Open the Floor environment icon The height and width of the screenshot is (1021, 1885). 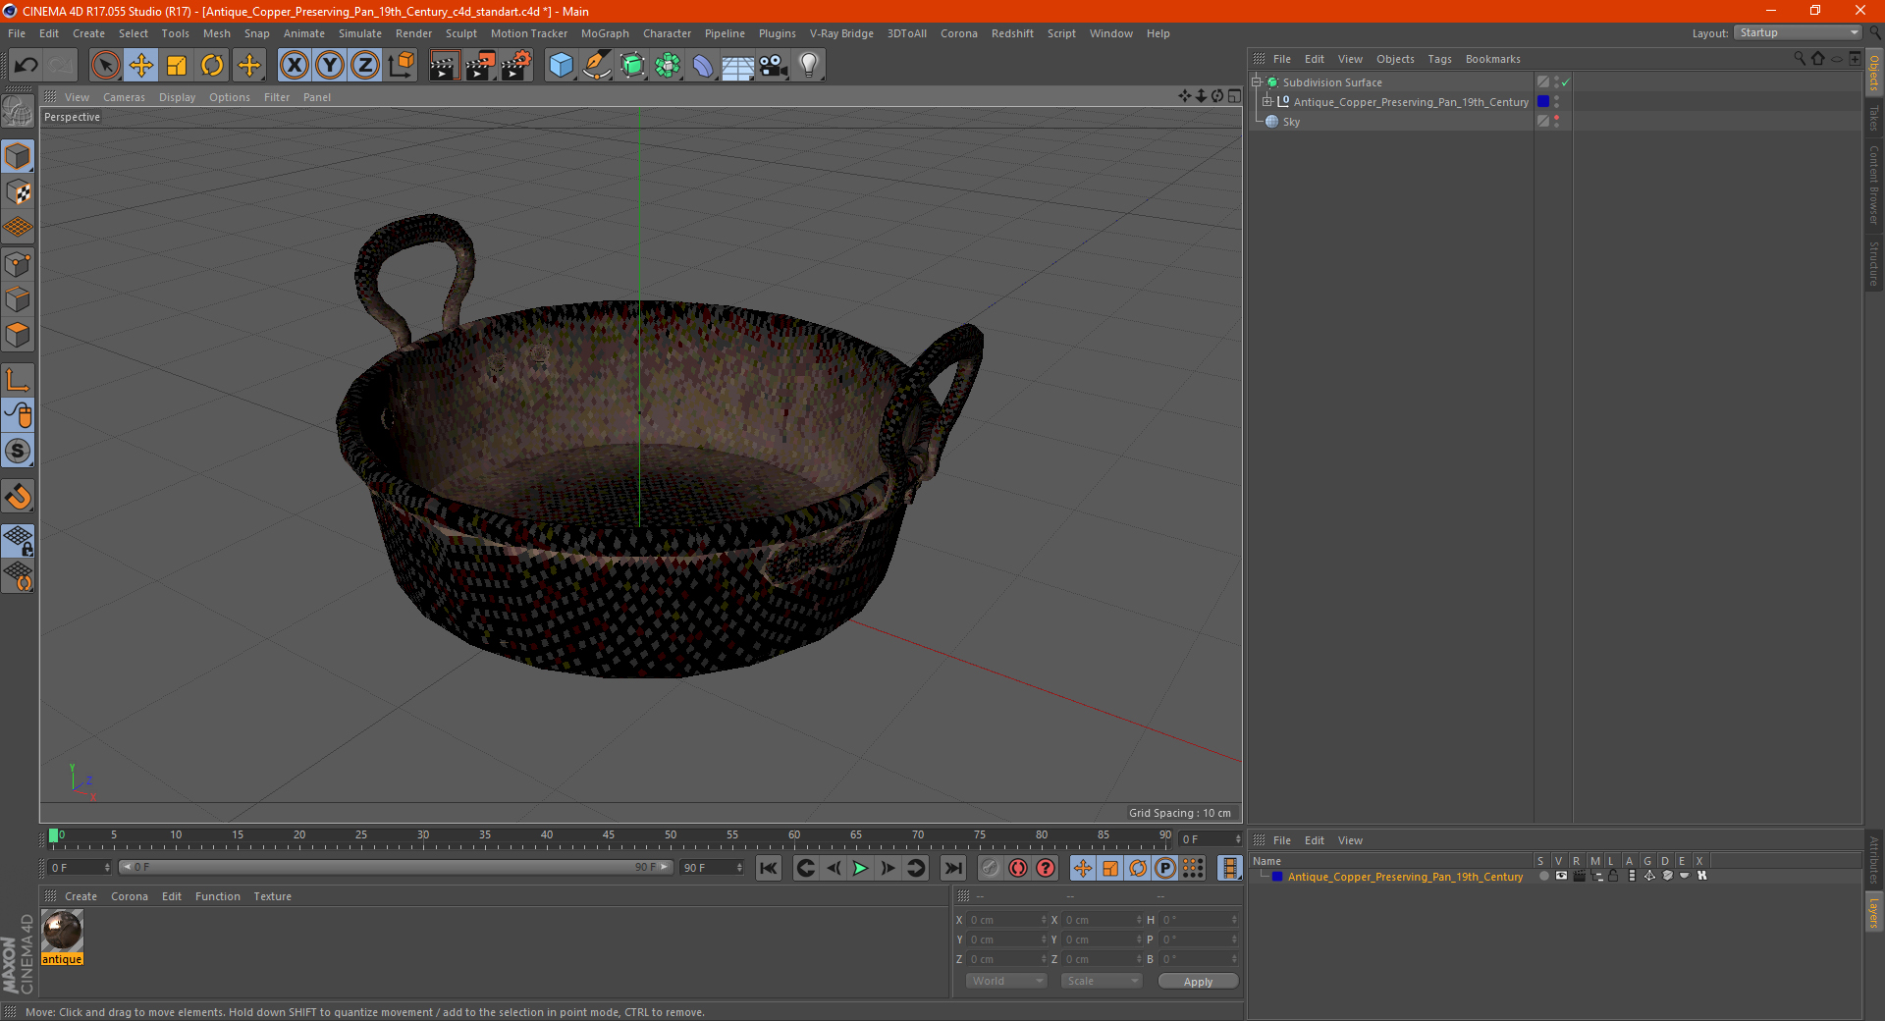[x=737, y=66]
